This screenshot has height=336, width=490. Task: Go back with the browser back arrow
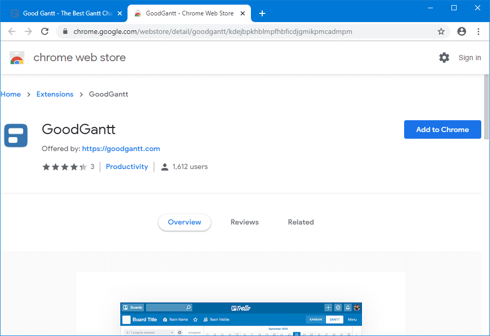click(x=12, y=31)
